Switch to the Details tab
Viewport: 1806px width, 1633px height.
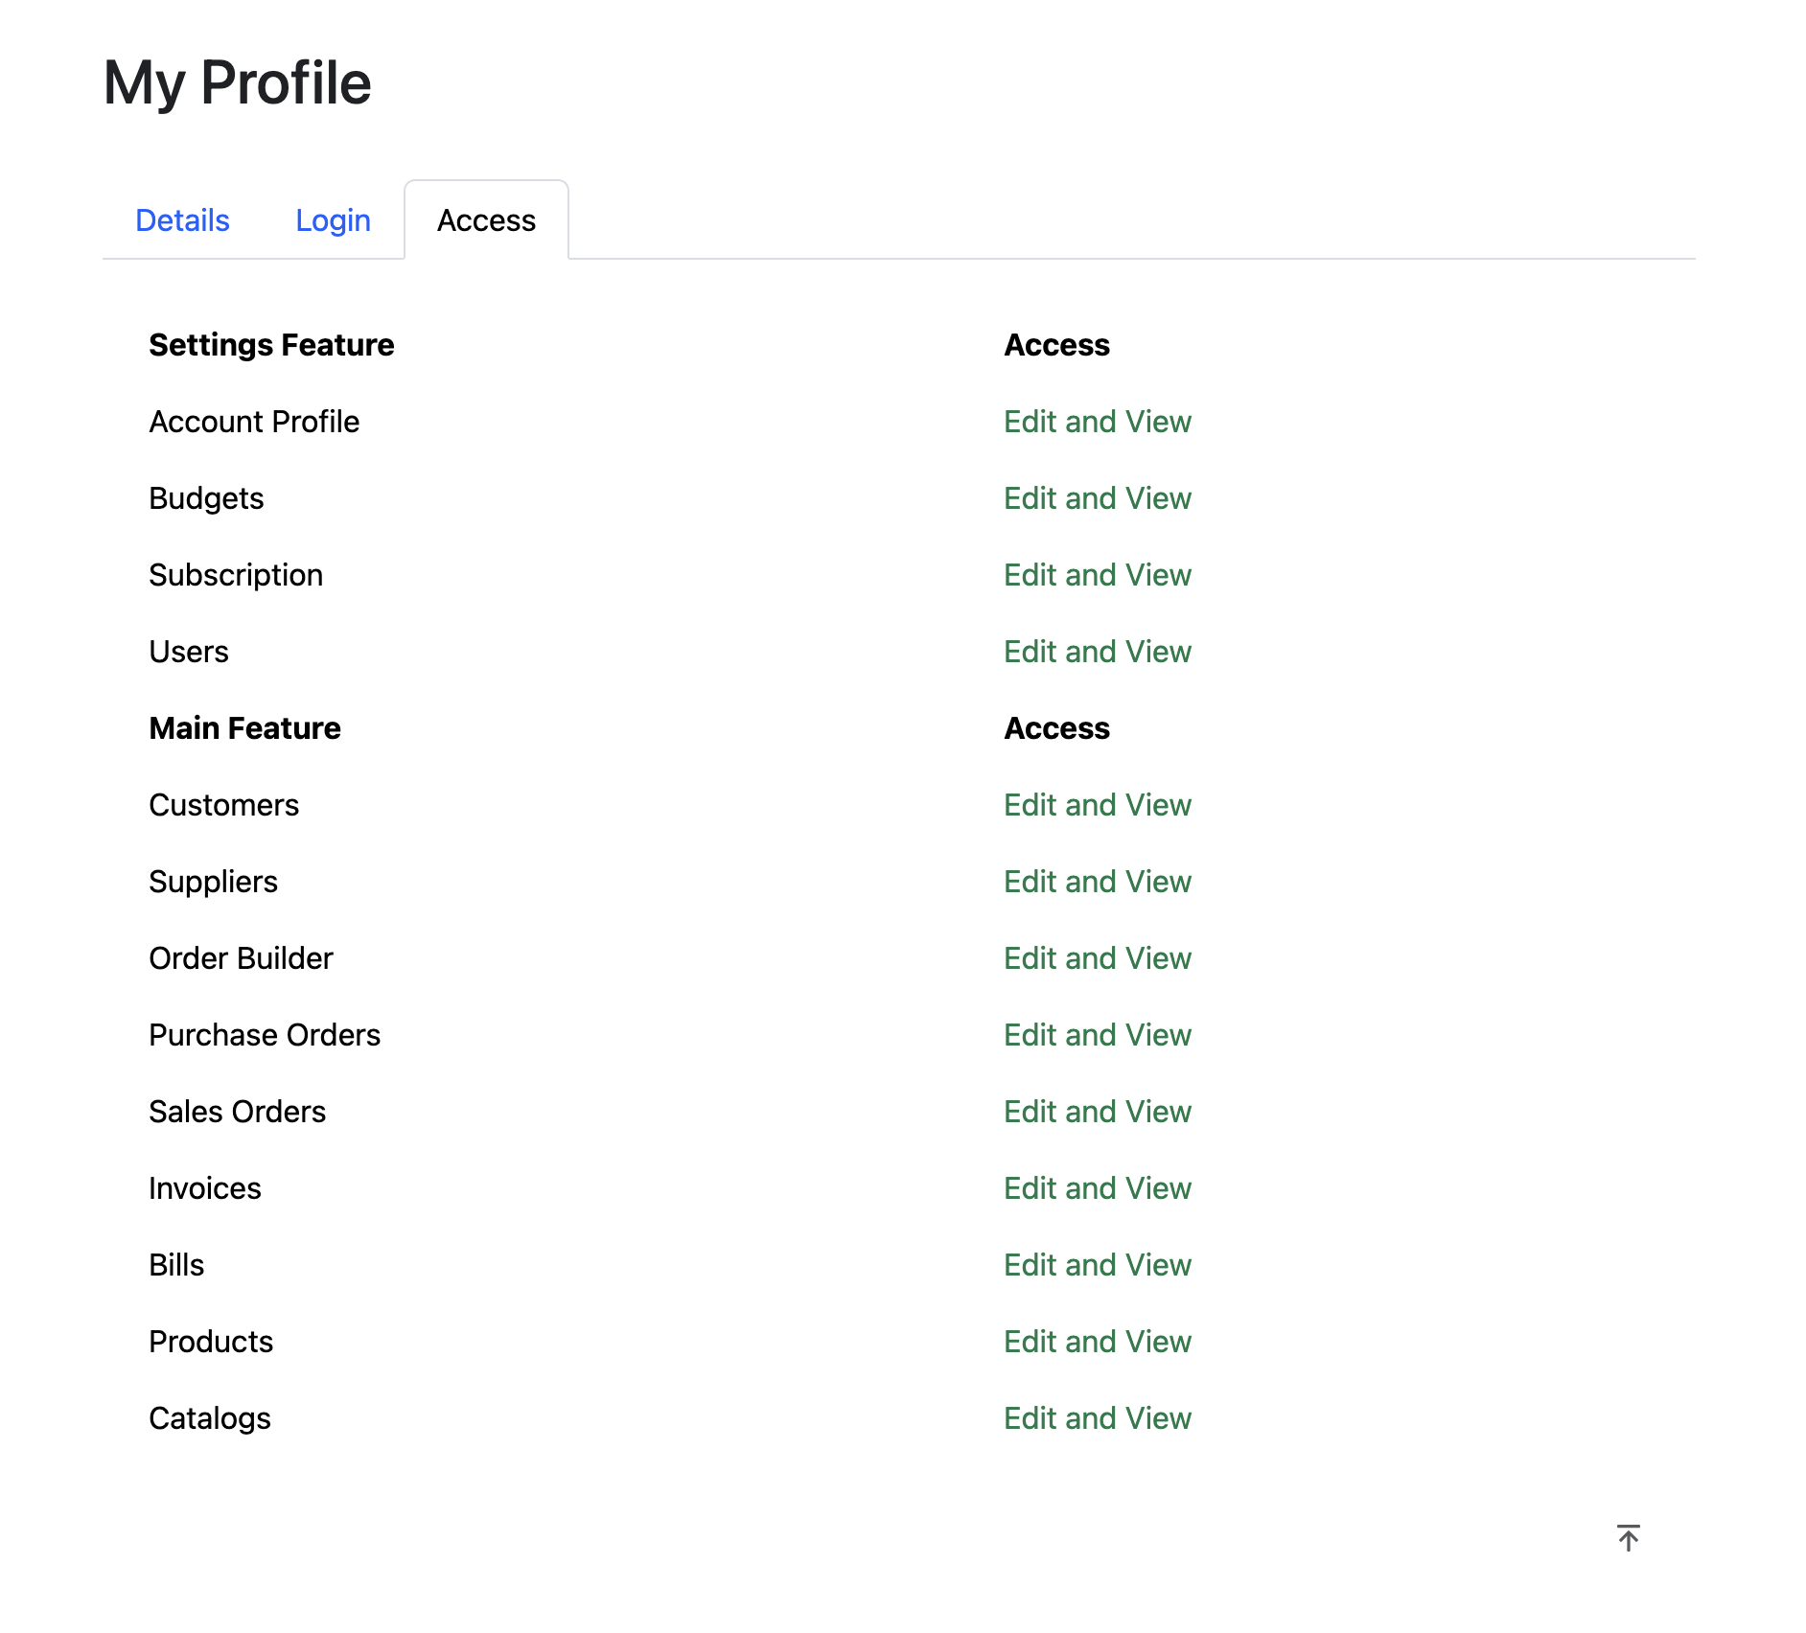click(x=182, y=220)
